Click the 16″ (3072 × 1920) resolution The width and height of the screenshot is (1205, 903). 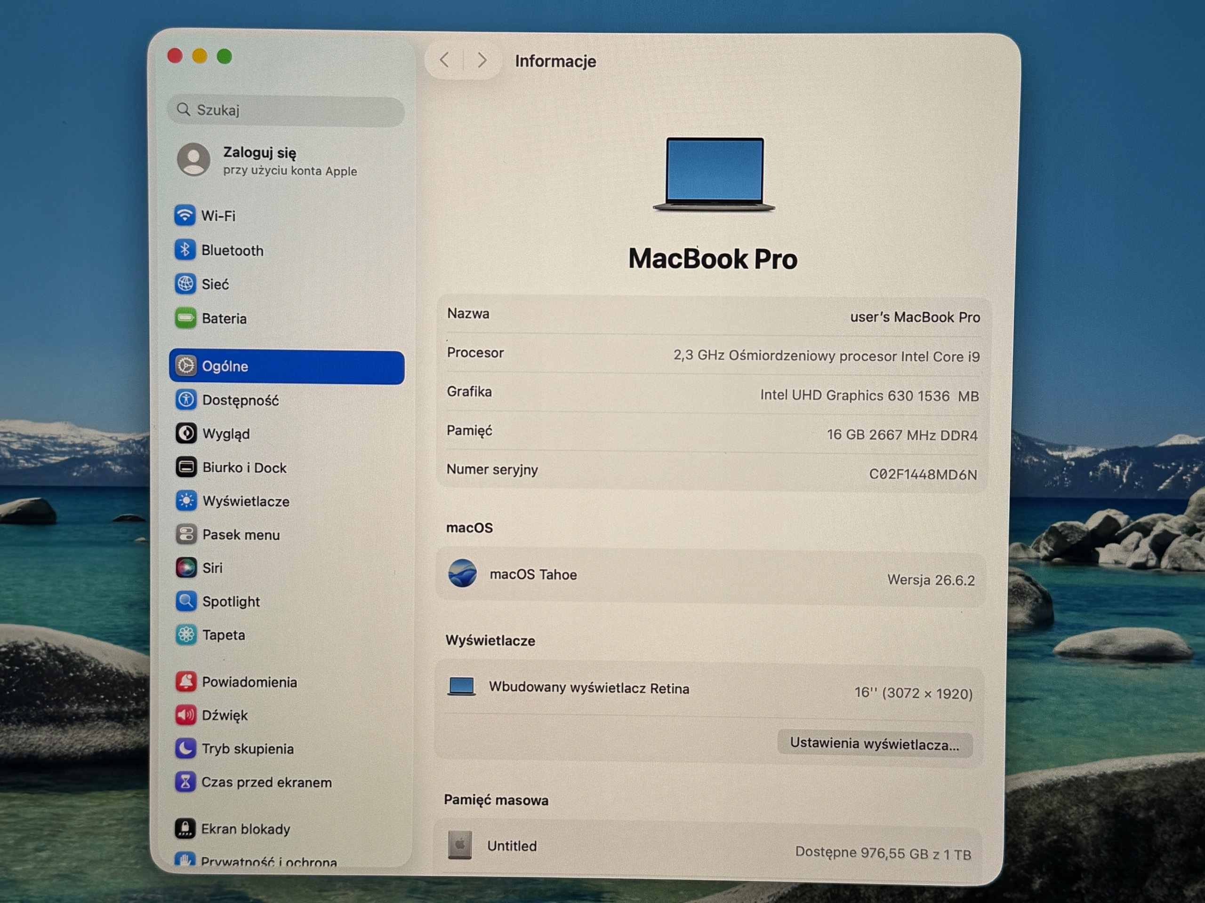pos(914,693)
